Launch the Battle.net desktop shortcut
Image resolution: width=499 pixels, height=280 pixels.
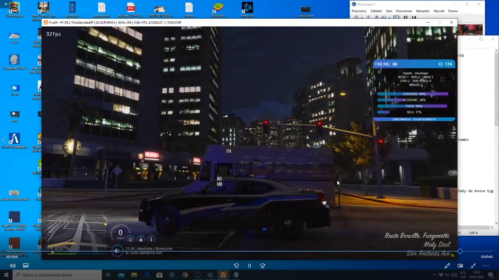(247, 10)
